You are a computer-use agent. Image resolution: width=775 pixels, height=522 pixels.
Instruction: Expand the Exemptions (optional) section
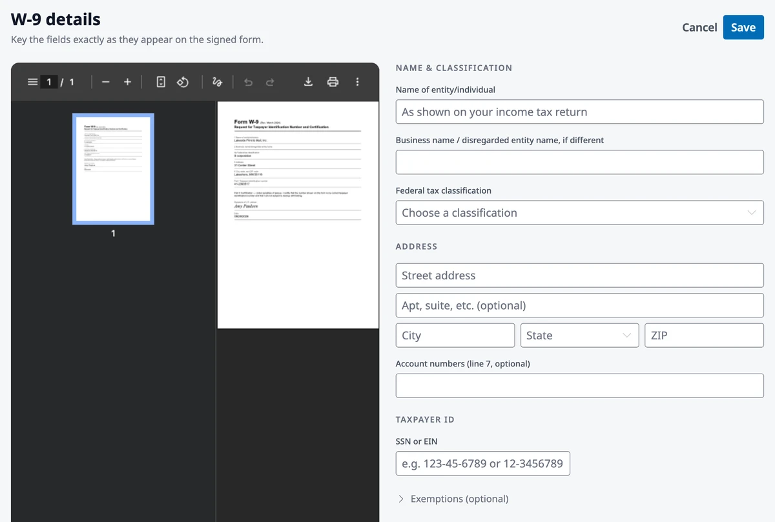click(x=453, y=499)
